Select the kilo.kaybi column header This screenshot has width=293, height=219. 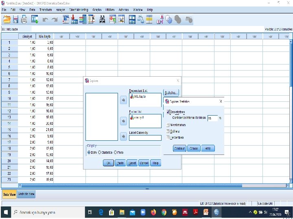(45, 36)
